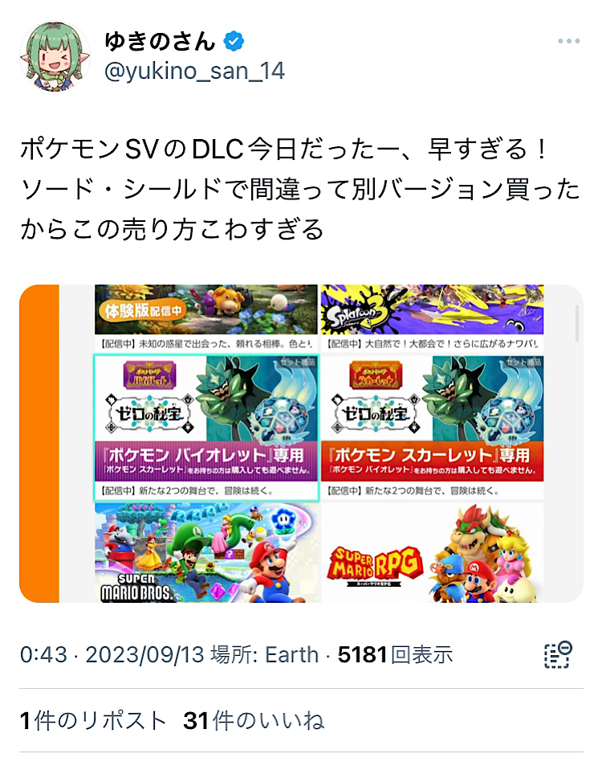Click the tweet text about ポケモンSV DLC
Screen dimensions: 602x762
coord(301,189)
